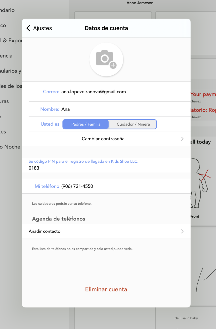Edit Mi teléfono number field
This screenshot has height=329, width=216.
pos(77,186)
